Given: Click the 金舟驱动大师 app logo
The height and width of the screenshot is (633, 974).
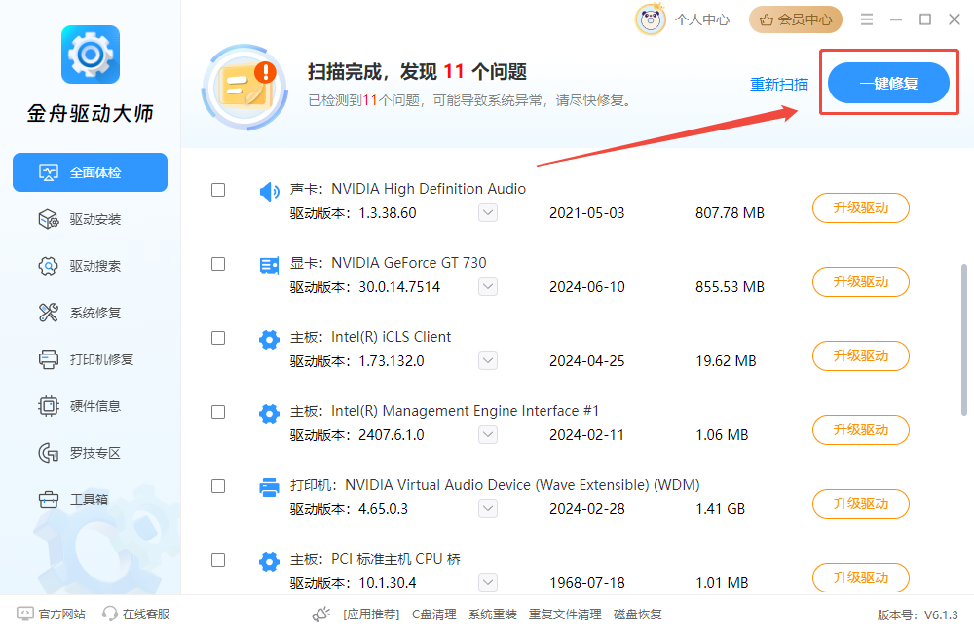Looking at the screenshot, I should click(x=90, y=55).
